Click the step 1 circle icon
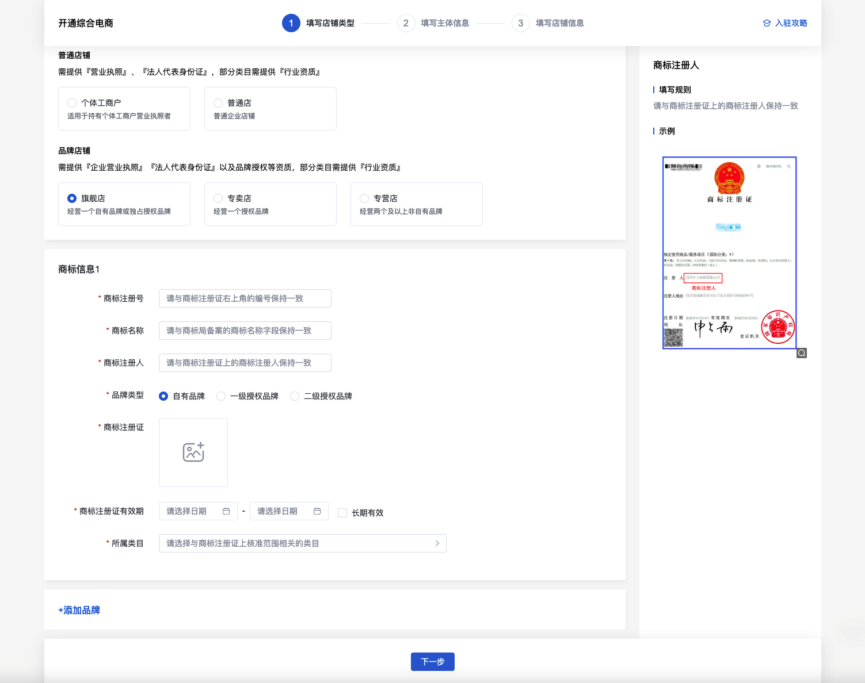Image resolution: width=865 pixels, height=683 pixels. point(291,23)
